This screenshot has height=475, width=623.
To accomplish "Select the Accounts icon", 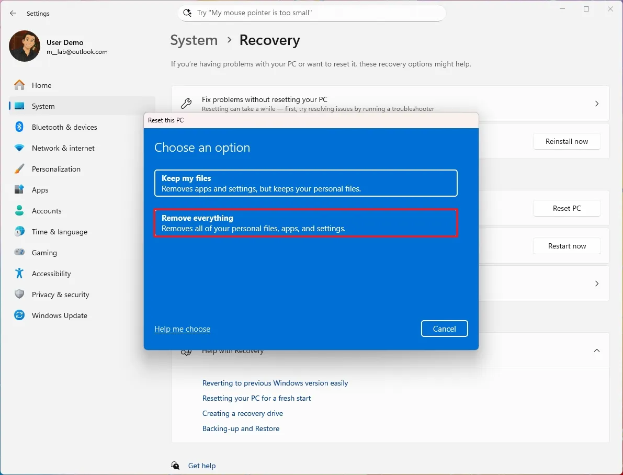I will (19, 211).
